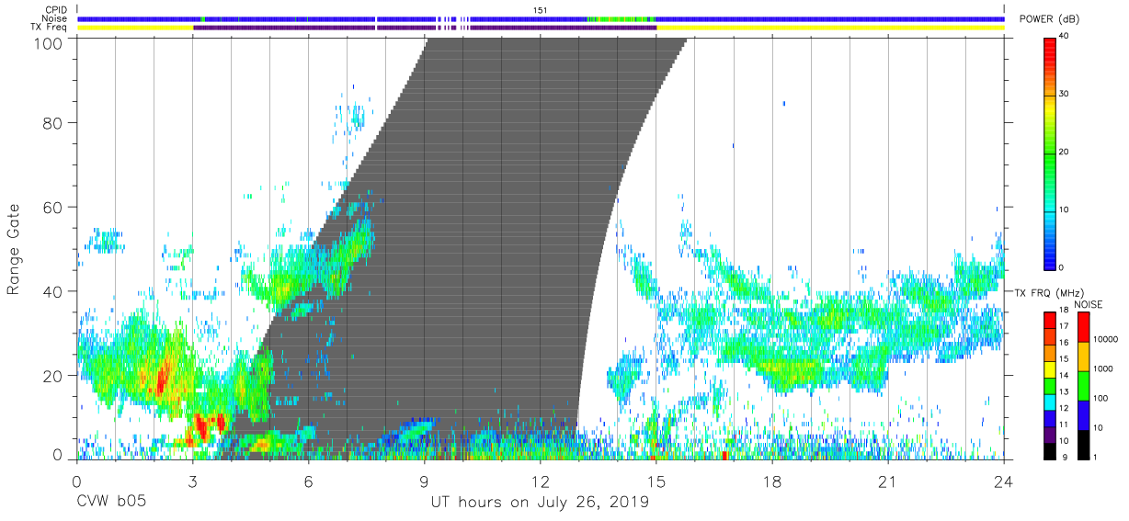Click the y-axis tick label 60
This screenshot has width=1129, height=521.
pyautogui.click(x=54, y=207)
